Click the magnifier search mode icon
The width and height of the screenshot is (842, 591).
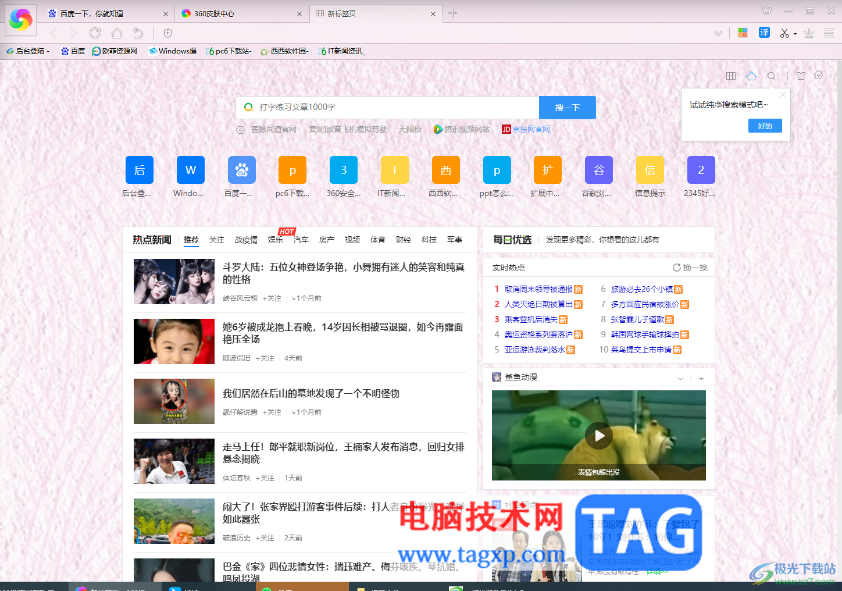click(x=772, y=76)
